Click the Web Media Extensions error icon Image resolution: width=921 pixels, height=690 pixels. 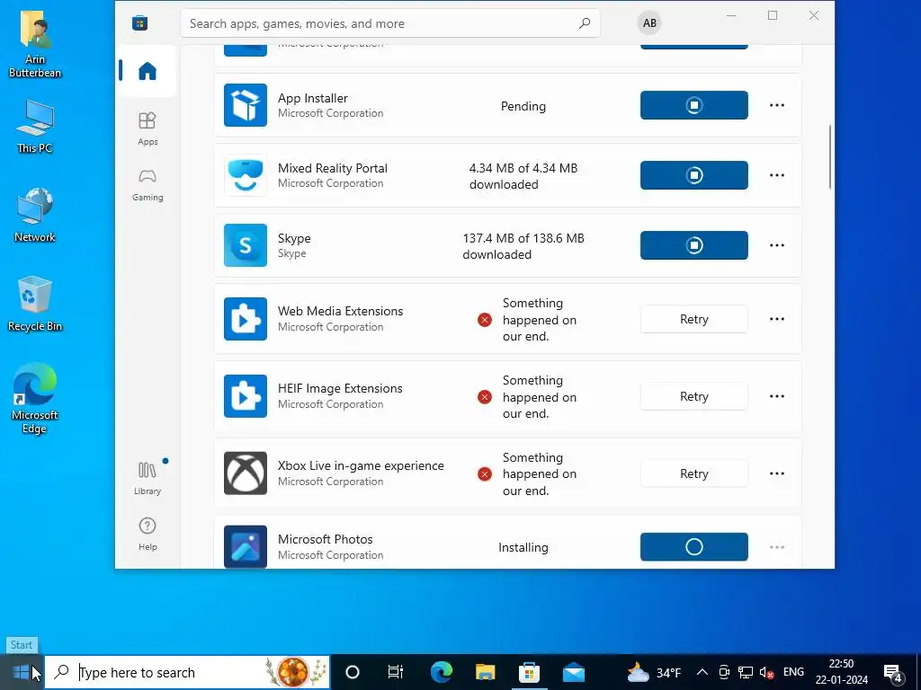[x=484, y=320]
